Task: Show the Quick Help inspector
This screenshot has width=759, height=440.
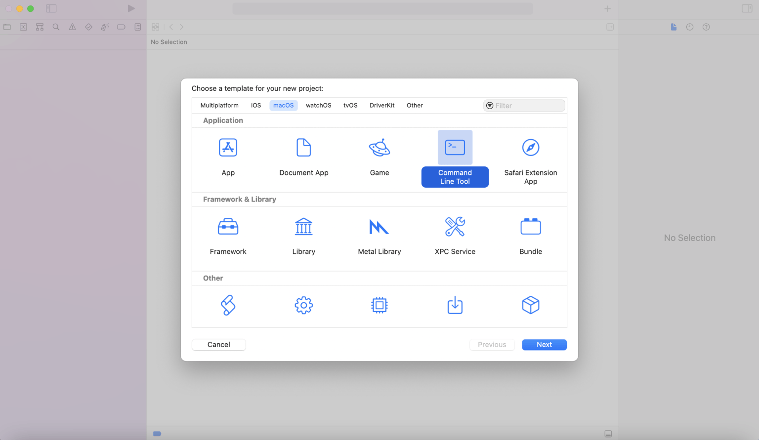Action: 706,27
